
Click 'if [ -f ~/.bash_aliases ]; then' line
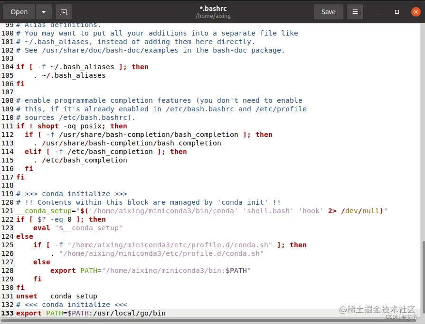tap(82, 67)
